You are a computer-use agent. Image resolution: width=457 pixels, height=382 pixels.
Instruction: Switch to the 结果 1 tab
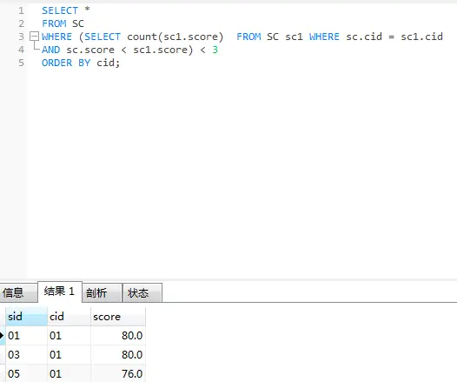coord(60,292)
